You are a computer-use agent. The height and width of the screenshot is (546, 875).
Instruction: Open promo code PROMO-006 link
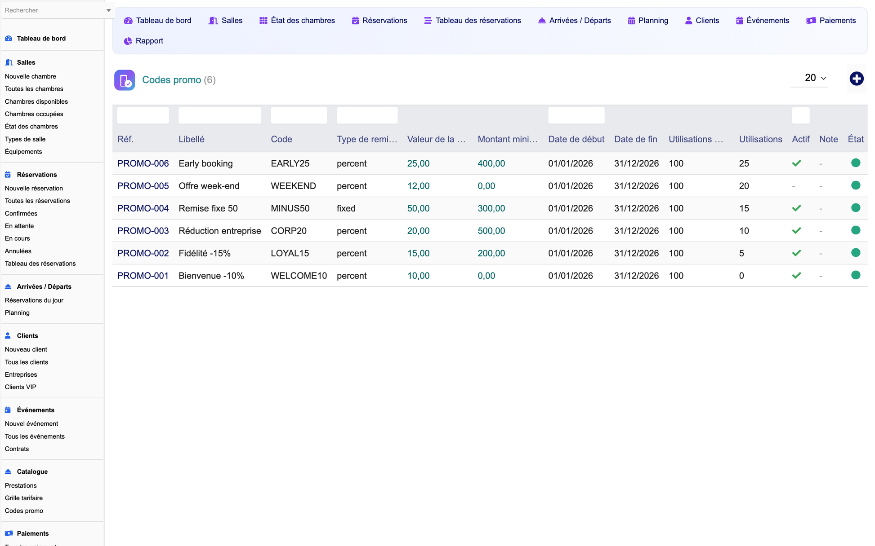click(x=143, y=163)
